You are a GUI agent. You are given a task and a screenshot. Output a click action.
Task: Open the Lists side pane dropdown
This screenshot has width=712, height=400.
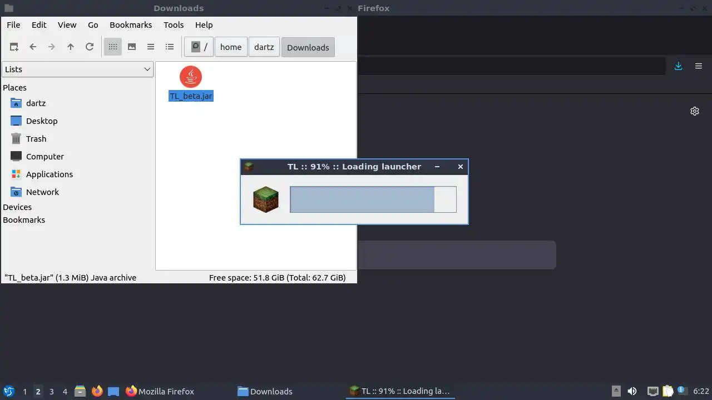(x=77, y=69)
